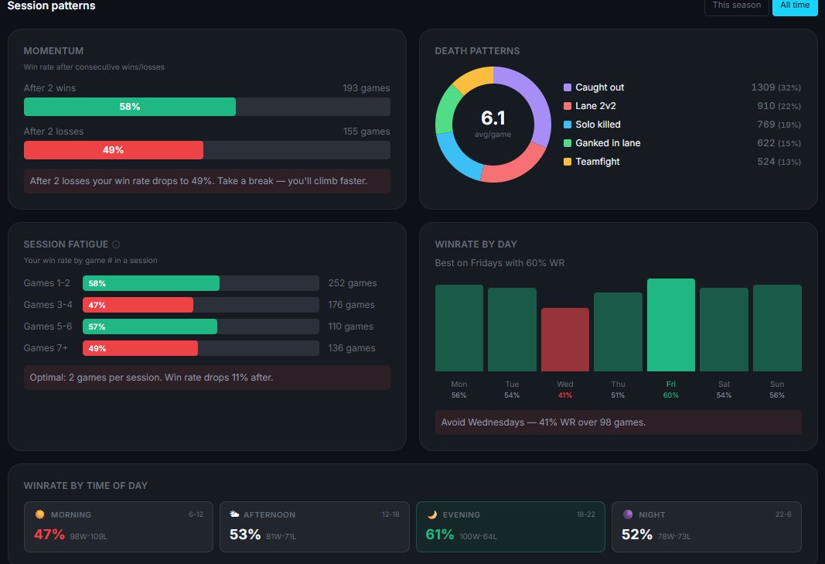Click the "769 (19%)" death count
Screen dimensions: 825x564
(x=779, y=125)
